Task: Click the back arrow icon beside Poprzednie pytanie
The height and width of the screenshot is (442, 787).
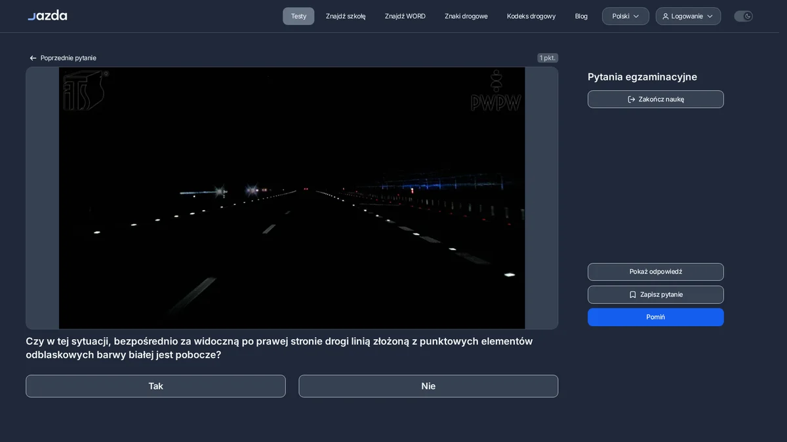Action: [33, 58]
